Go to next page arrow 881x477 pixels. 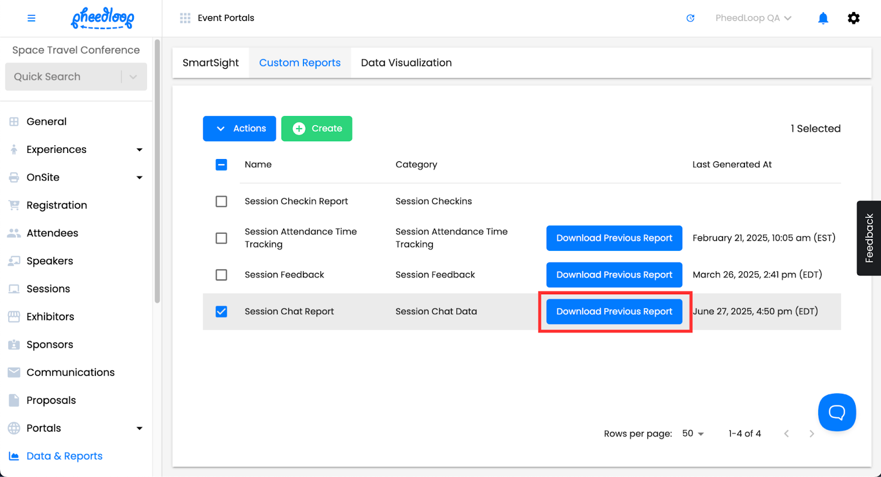click(x=812, y=434)
